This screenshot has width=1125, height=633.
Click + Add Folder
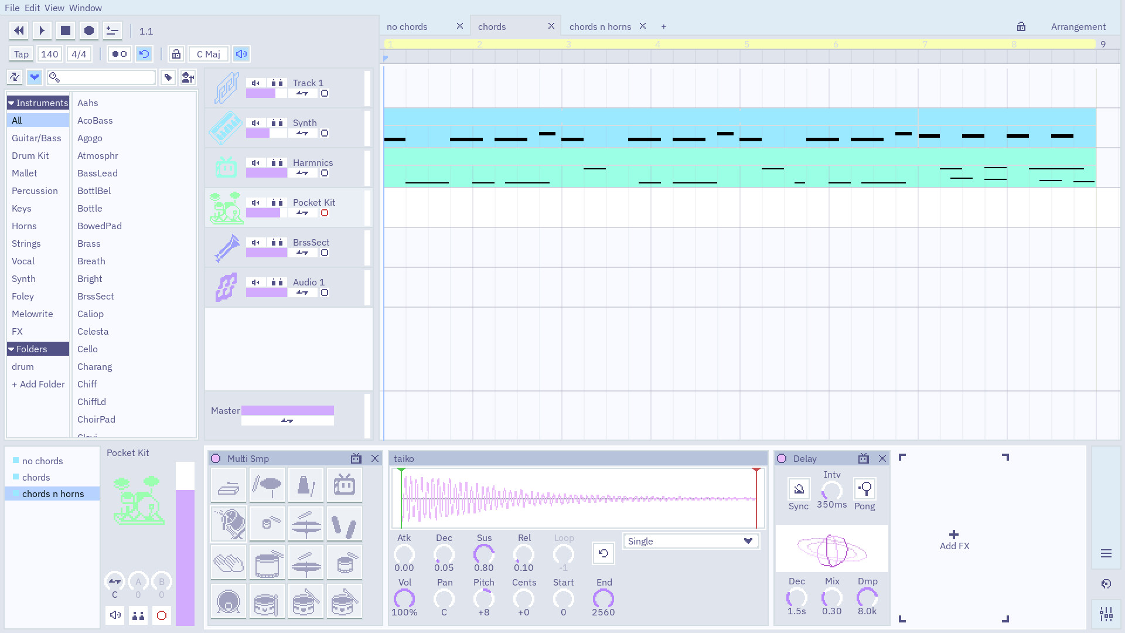coord(38,384)
